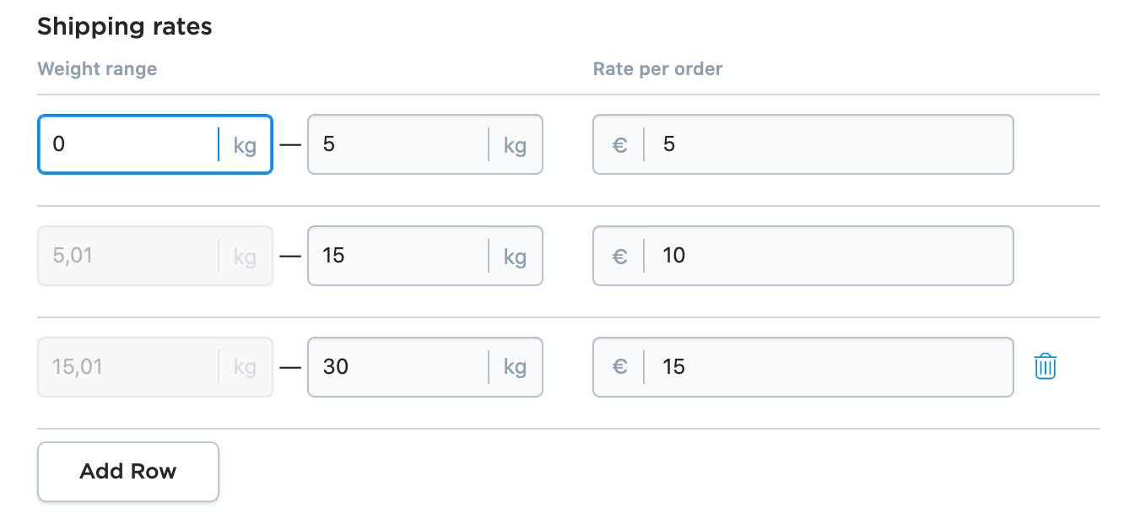Select the maximum weight field showing 15
The height and width of the screenshot is (530, 1124).
pos(425,256)
